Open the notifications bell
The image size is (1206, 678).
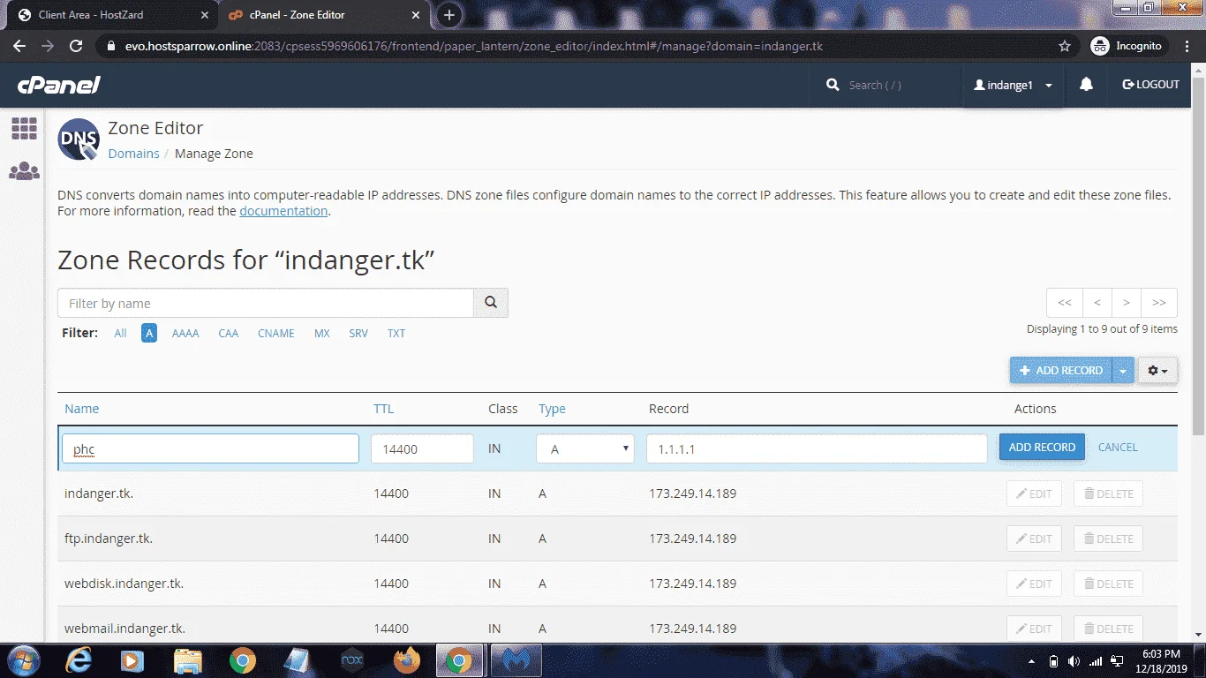tap(1087, 85)
